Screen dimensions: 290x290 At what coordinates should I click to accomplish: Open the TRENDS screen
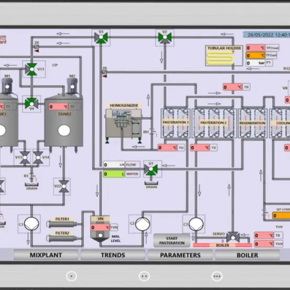[113, 255]
